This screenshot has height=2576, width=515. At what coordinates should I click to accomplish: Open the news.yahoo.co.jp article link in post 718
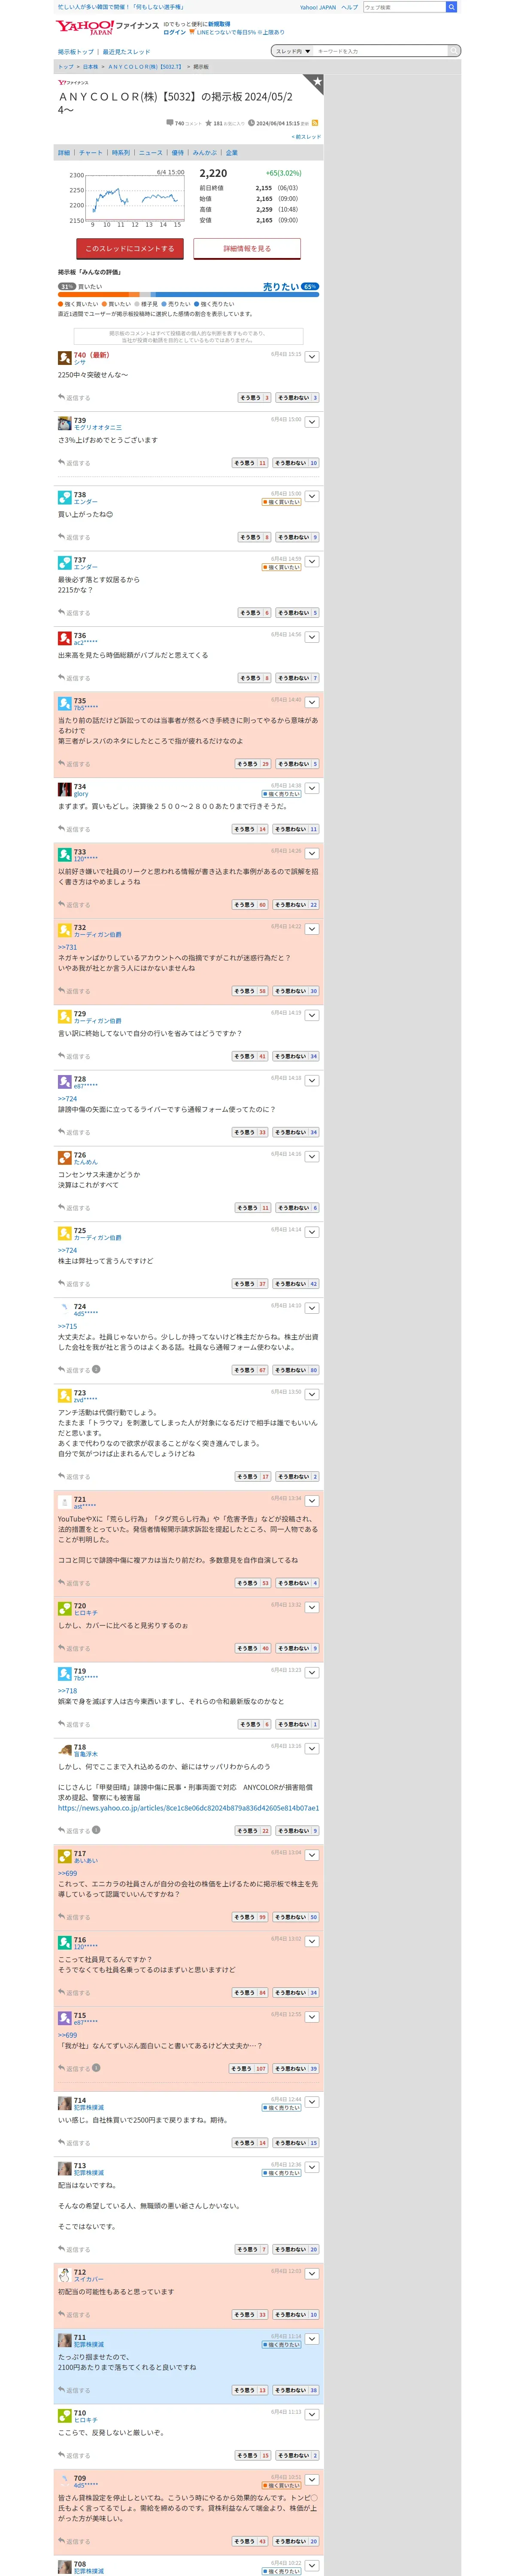pyautogui.click(x=188, y=1808)
